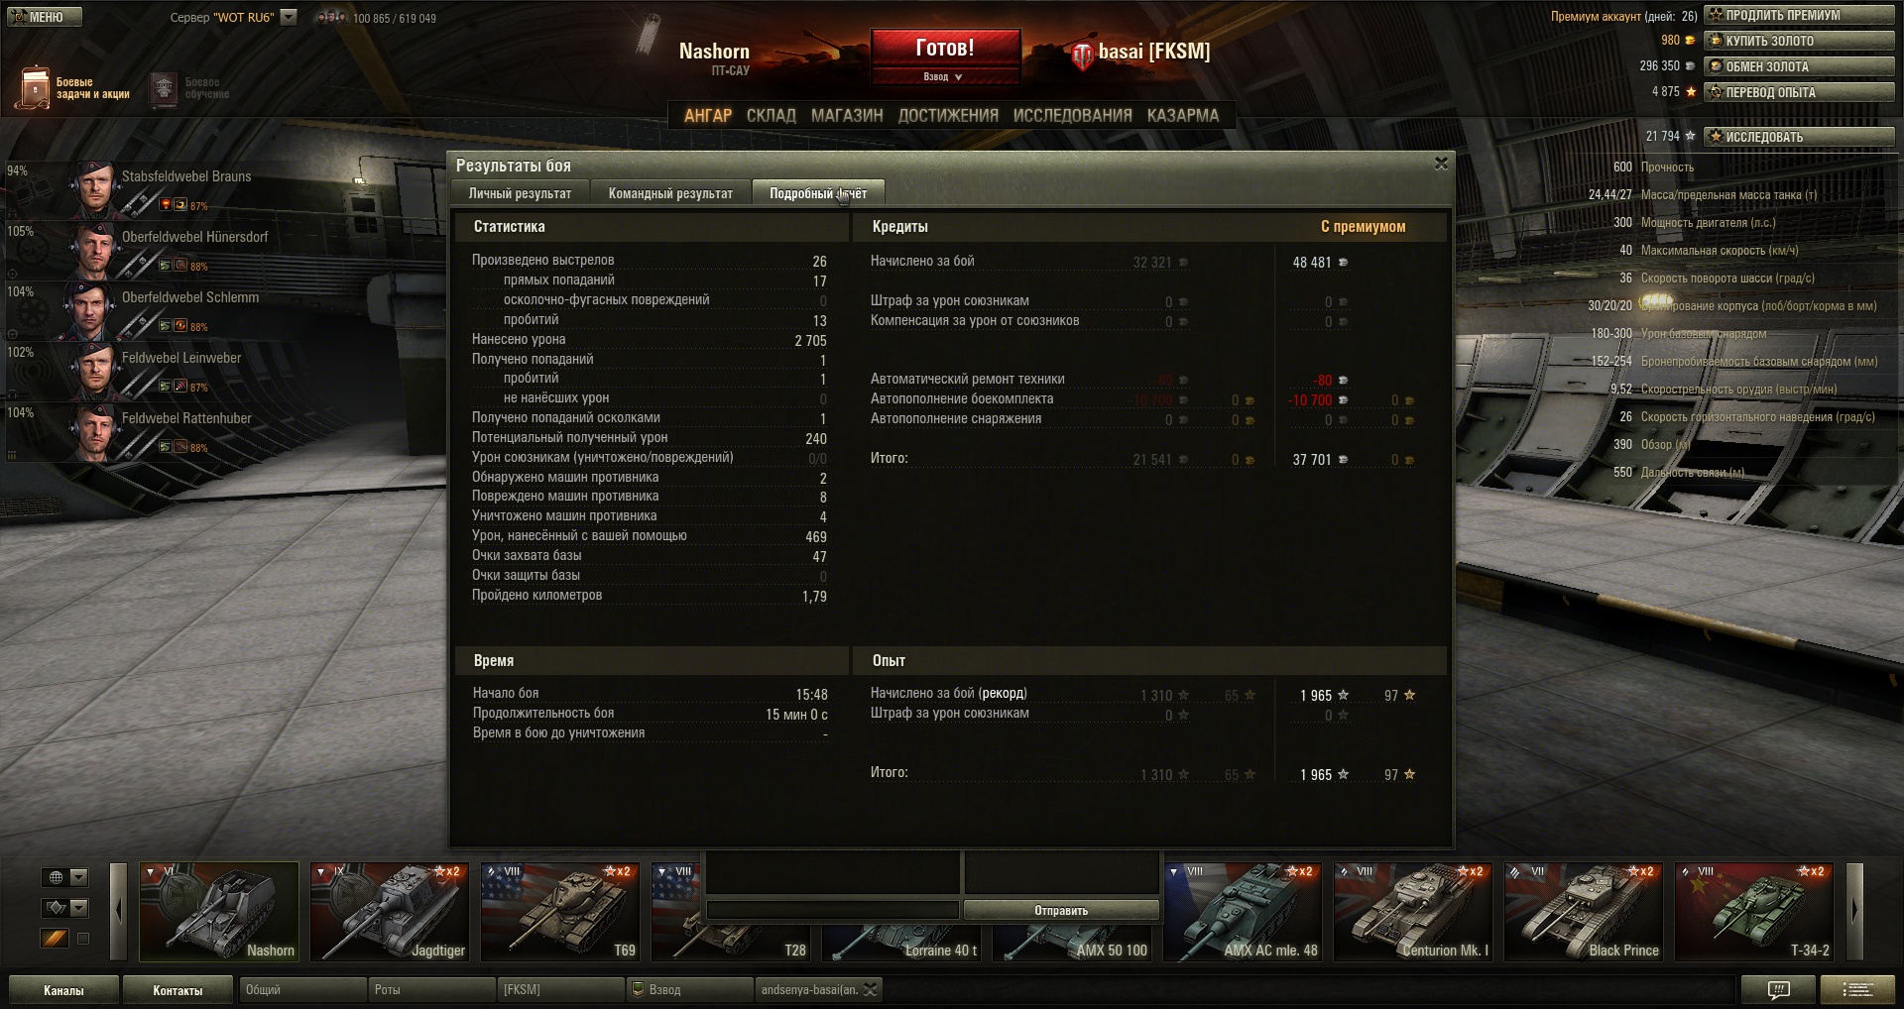
Task: Click the ИССЛЕДОВАТЬ button
Action: [1800, 137]
